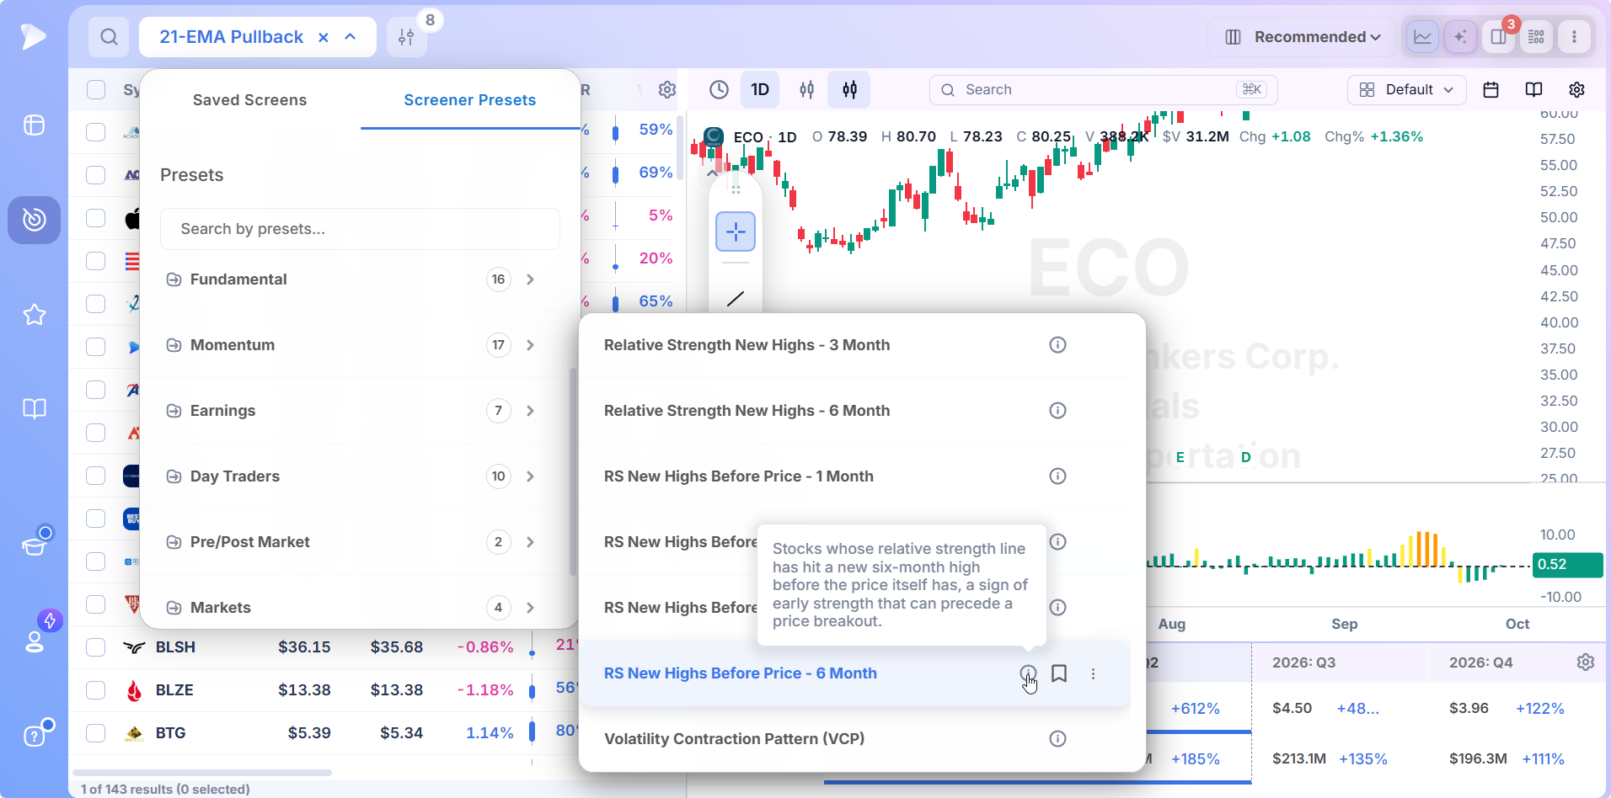Open the AI sparkle assistant icon
1611x798 pixels.
[1460, 37]
